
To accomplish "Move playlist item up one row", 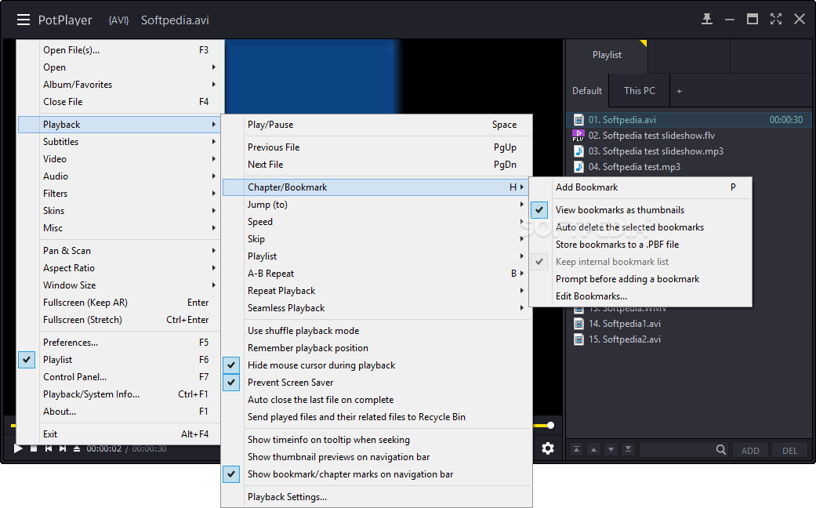I will click(594, 449).
